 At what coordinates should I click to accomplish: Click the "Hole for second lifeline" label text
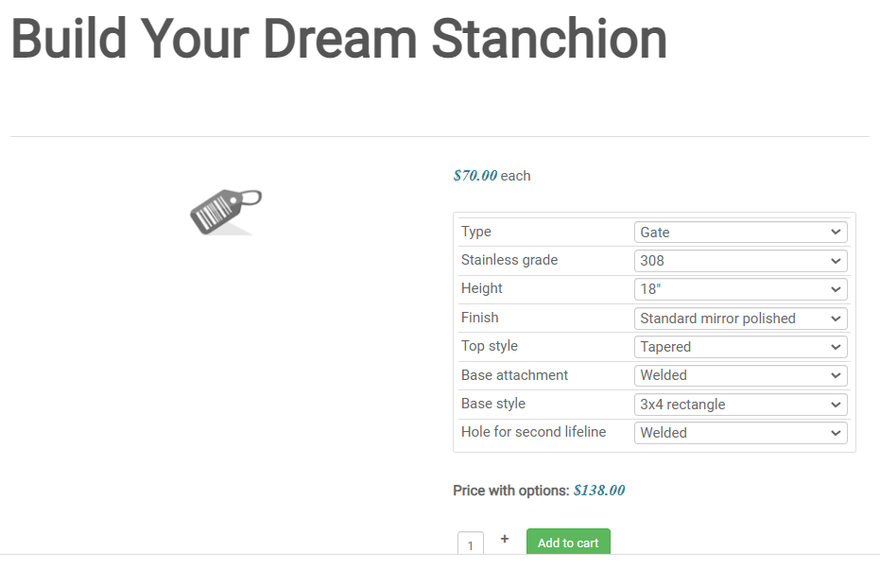pos(533,432)
